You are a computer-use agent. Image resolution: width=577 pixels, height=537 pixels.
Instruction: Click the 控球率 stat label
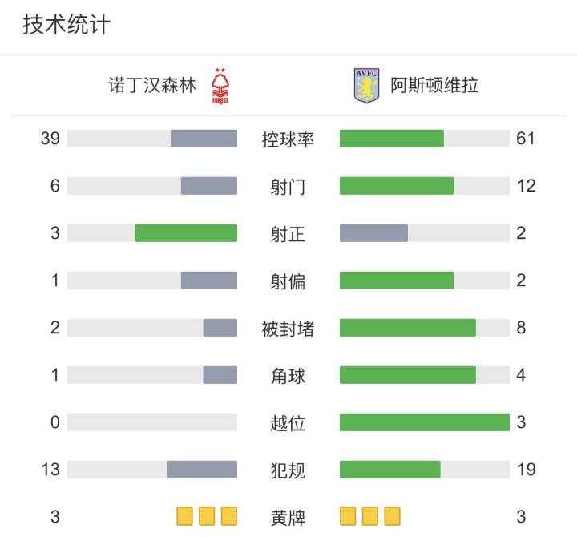288,139
